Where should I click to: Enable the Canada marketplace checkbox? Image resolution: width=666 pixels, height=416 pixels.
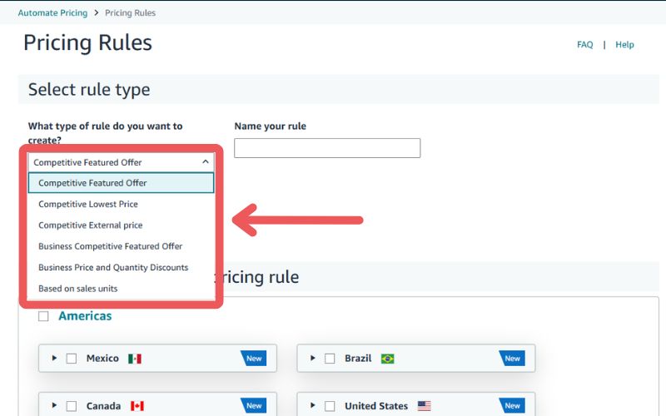tap(72, 406)
